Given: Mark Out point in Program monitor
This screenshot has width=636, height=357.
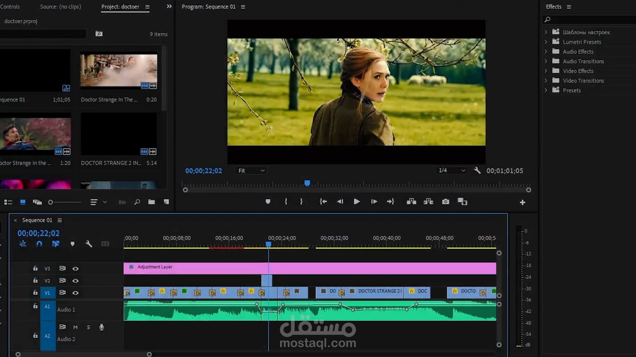Looking at the screenshot, I should point(301,202).
